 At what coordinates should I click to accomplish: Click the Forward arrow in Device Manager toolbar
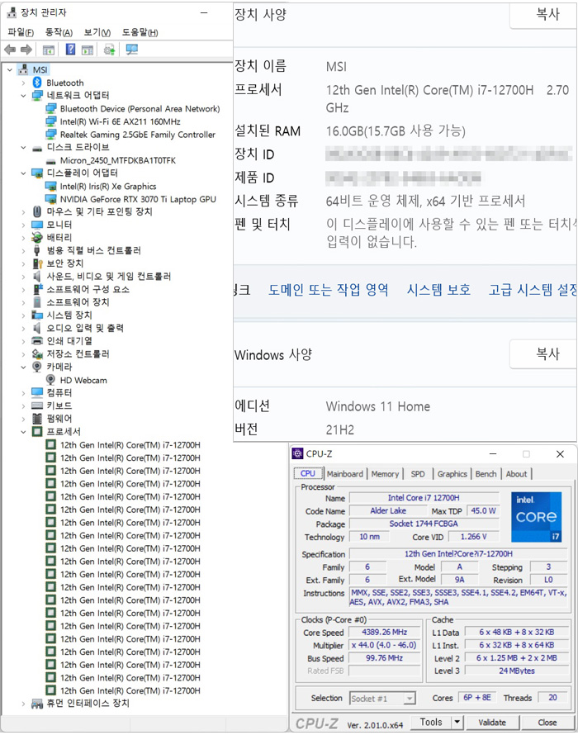(26, 50)
